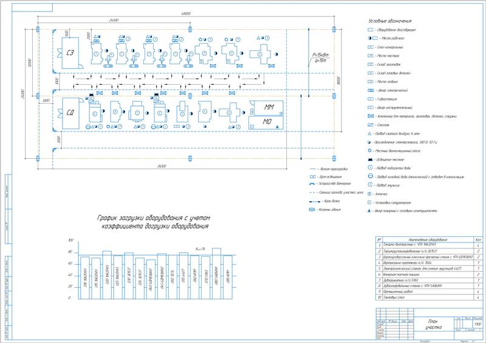Select the 'Кол' column header in equipment table
Image resolution: width=486 pixels, height=343 pixels.
coord(478,240)
